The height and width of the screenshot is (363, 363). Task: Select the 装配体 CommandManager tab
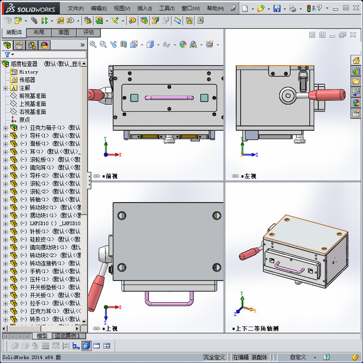click(x=16, y=32)
